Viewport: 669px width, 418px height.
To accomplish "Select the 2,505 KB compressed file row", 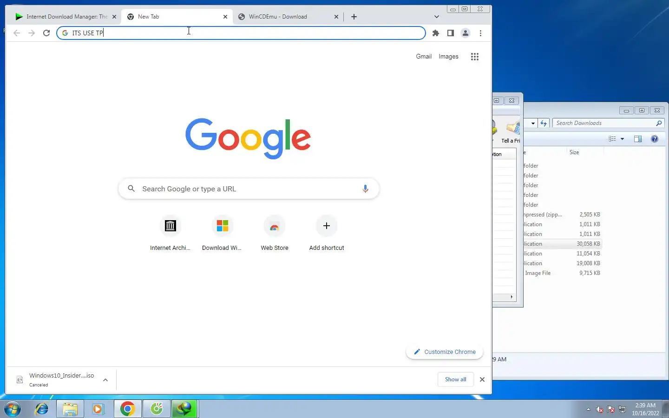I will (563, 215).
